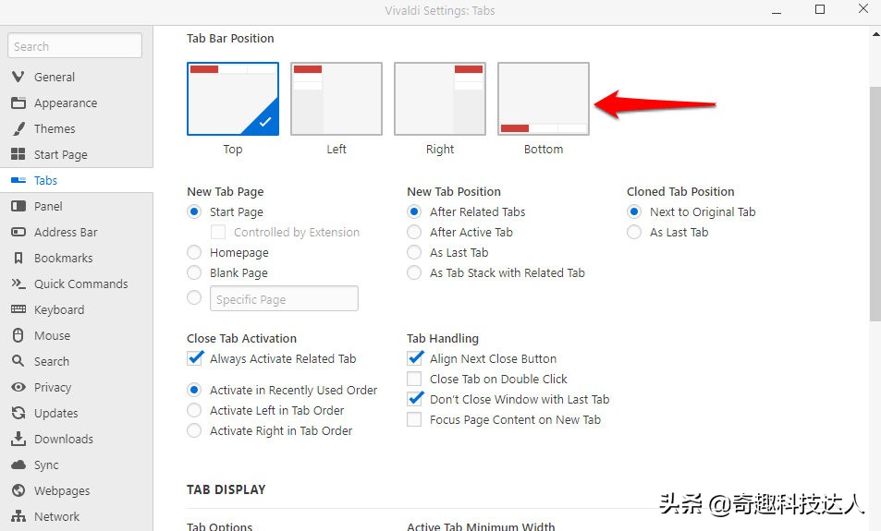Click the Specific Page input field
This screenshot has height=531, width=881.
pos(284,298)
